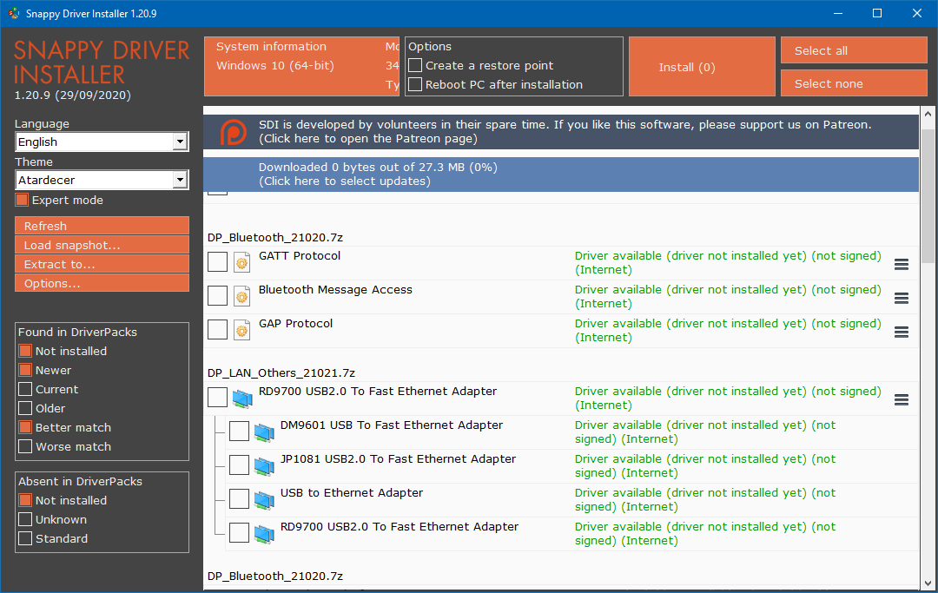
Task: Open the Theme dropdown showing Atardecer
Action: [102, 180]
